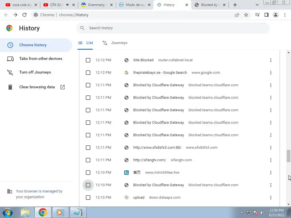The image size is (291, 218).
Task: Open the media player taskbar icon
Action: (60, 212)
